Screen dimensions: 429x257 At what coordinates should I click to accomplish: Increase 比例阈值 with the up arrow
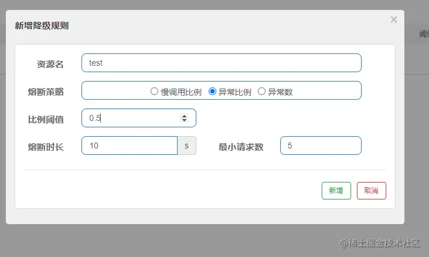[185, 116]
